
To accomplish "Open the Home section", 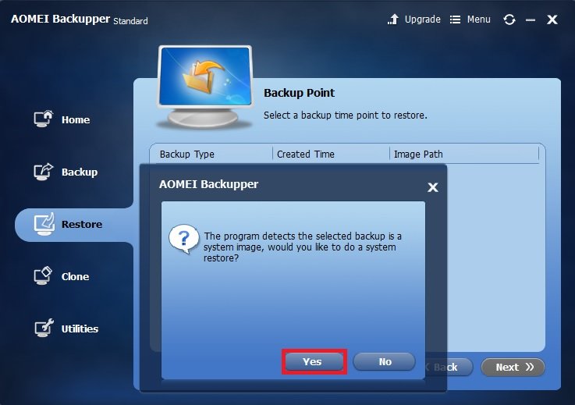I will (x=62, y=119).
